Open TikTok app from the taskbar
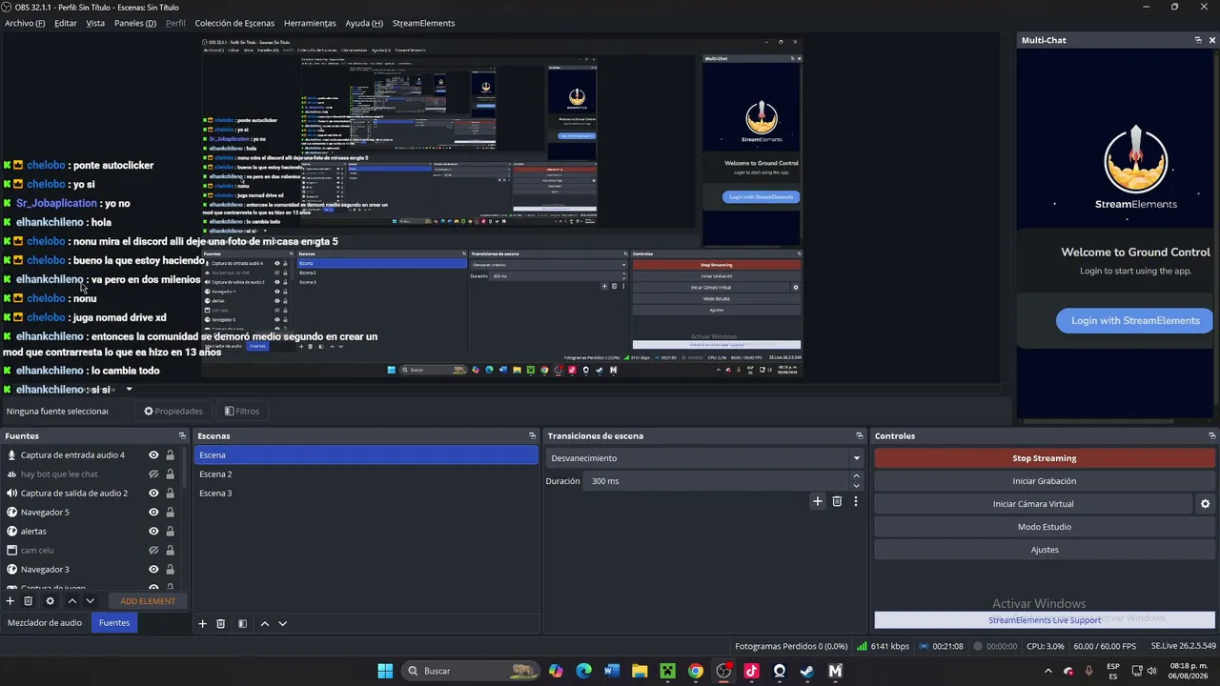 coord(751,671)
